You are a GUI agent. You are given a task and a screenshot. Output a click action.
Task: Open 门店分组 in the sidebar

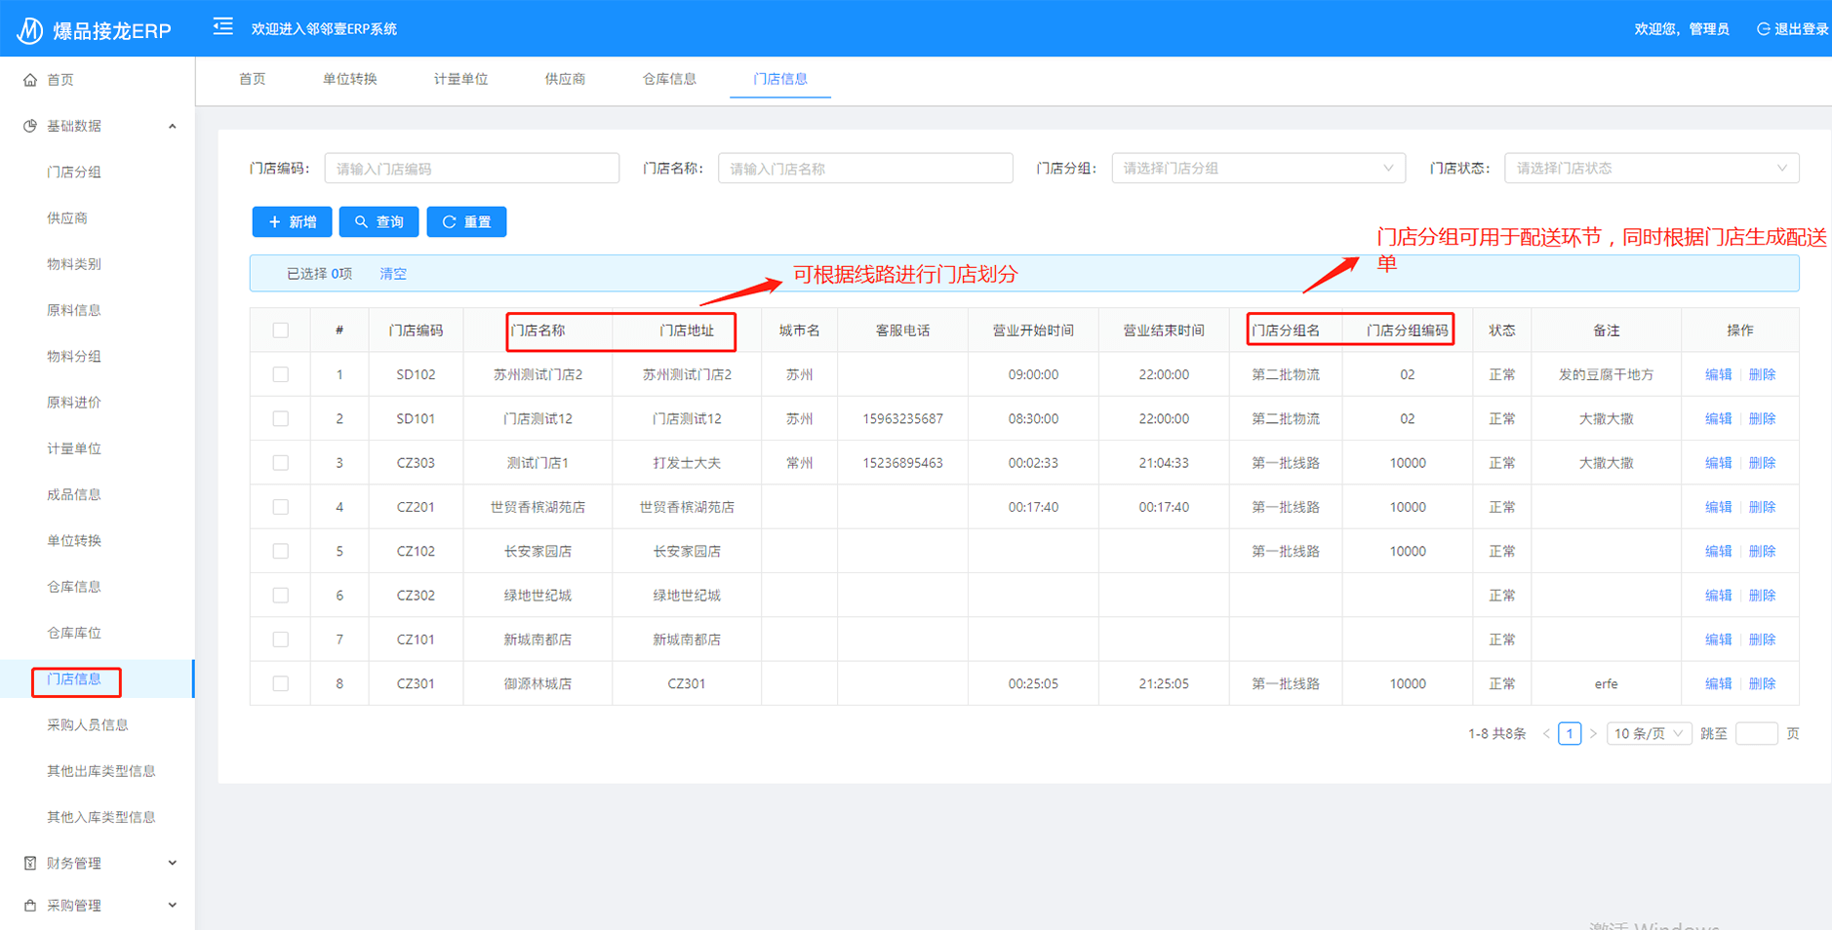(74, 173)
